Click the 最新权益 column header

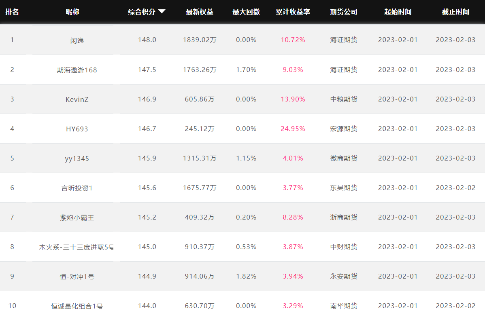(200, 12)
